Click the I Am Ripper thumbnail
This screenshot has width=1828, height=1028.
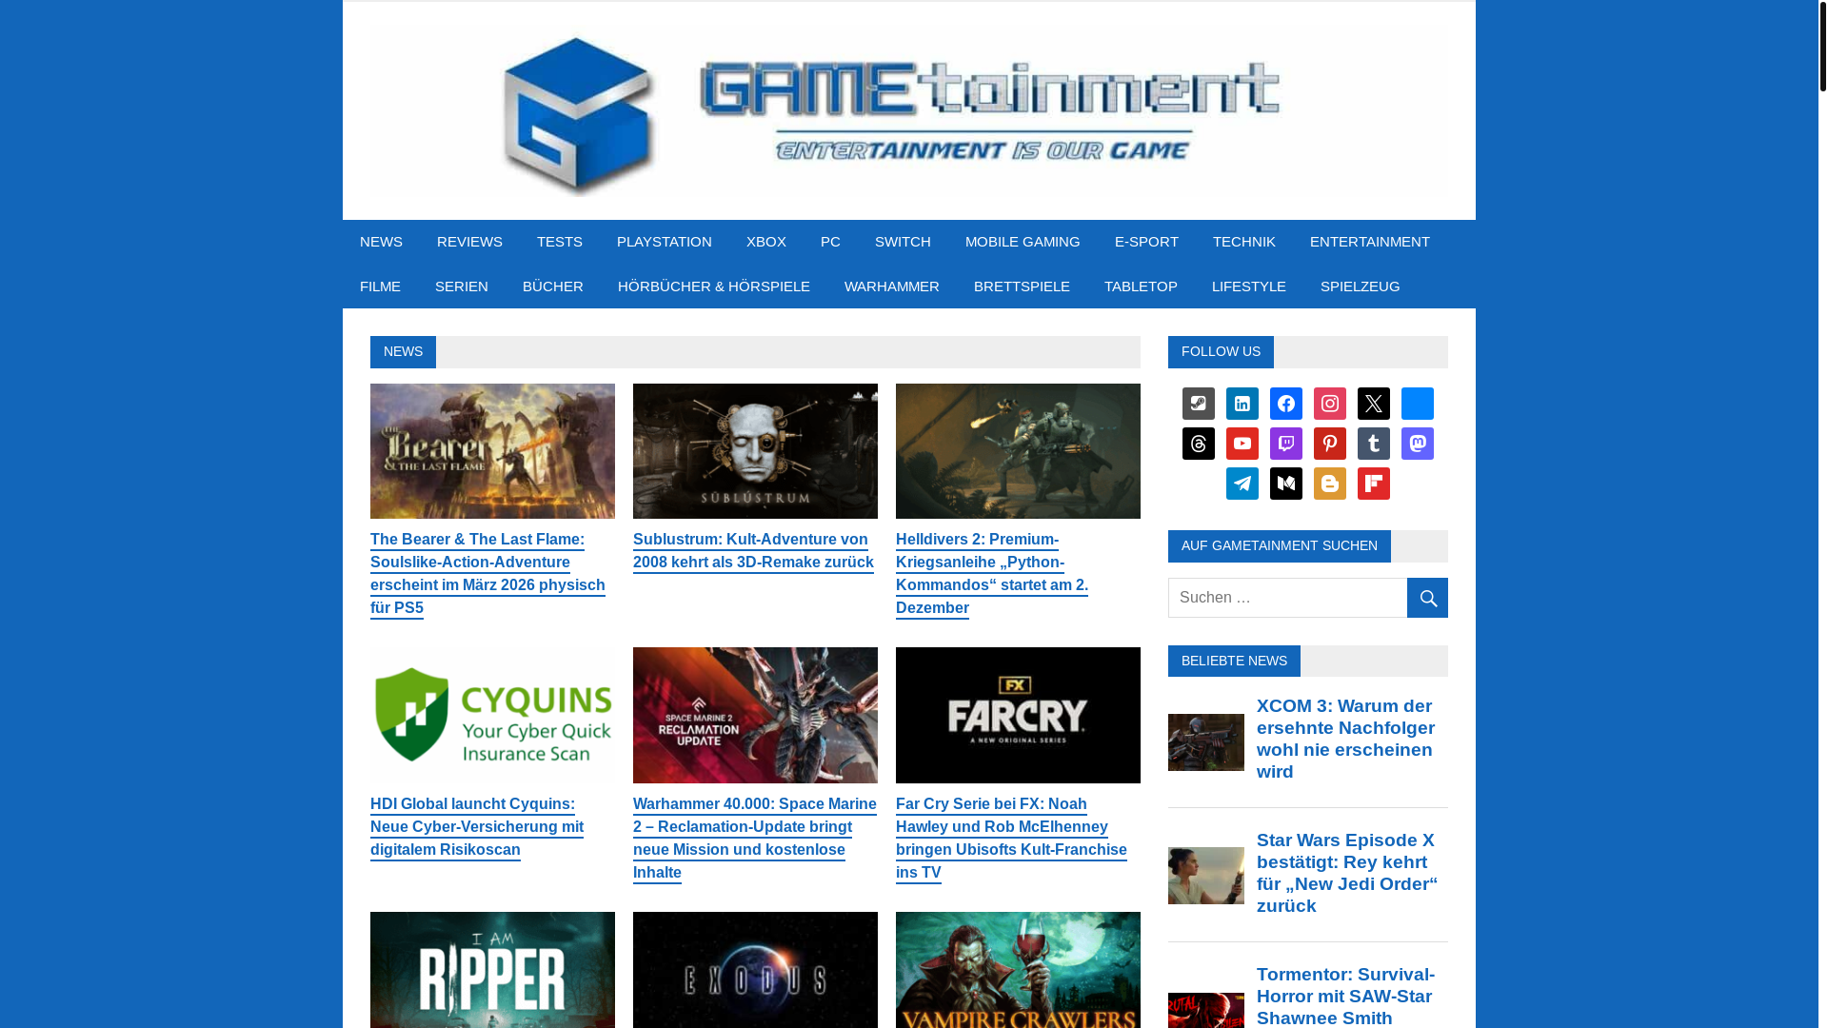click(492, 970)
